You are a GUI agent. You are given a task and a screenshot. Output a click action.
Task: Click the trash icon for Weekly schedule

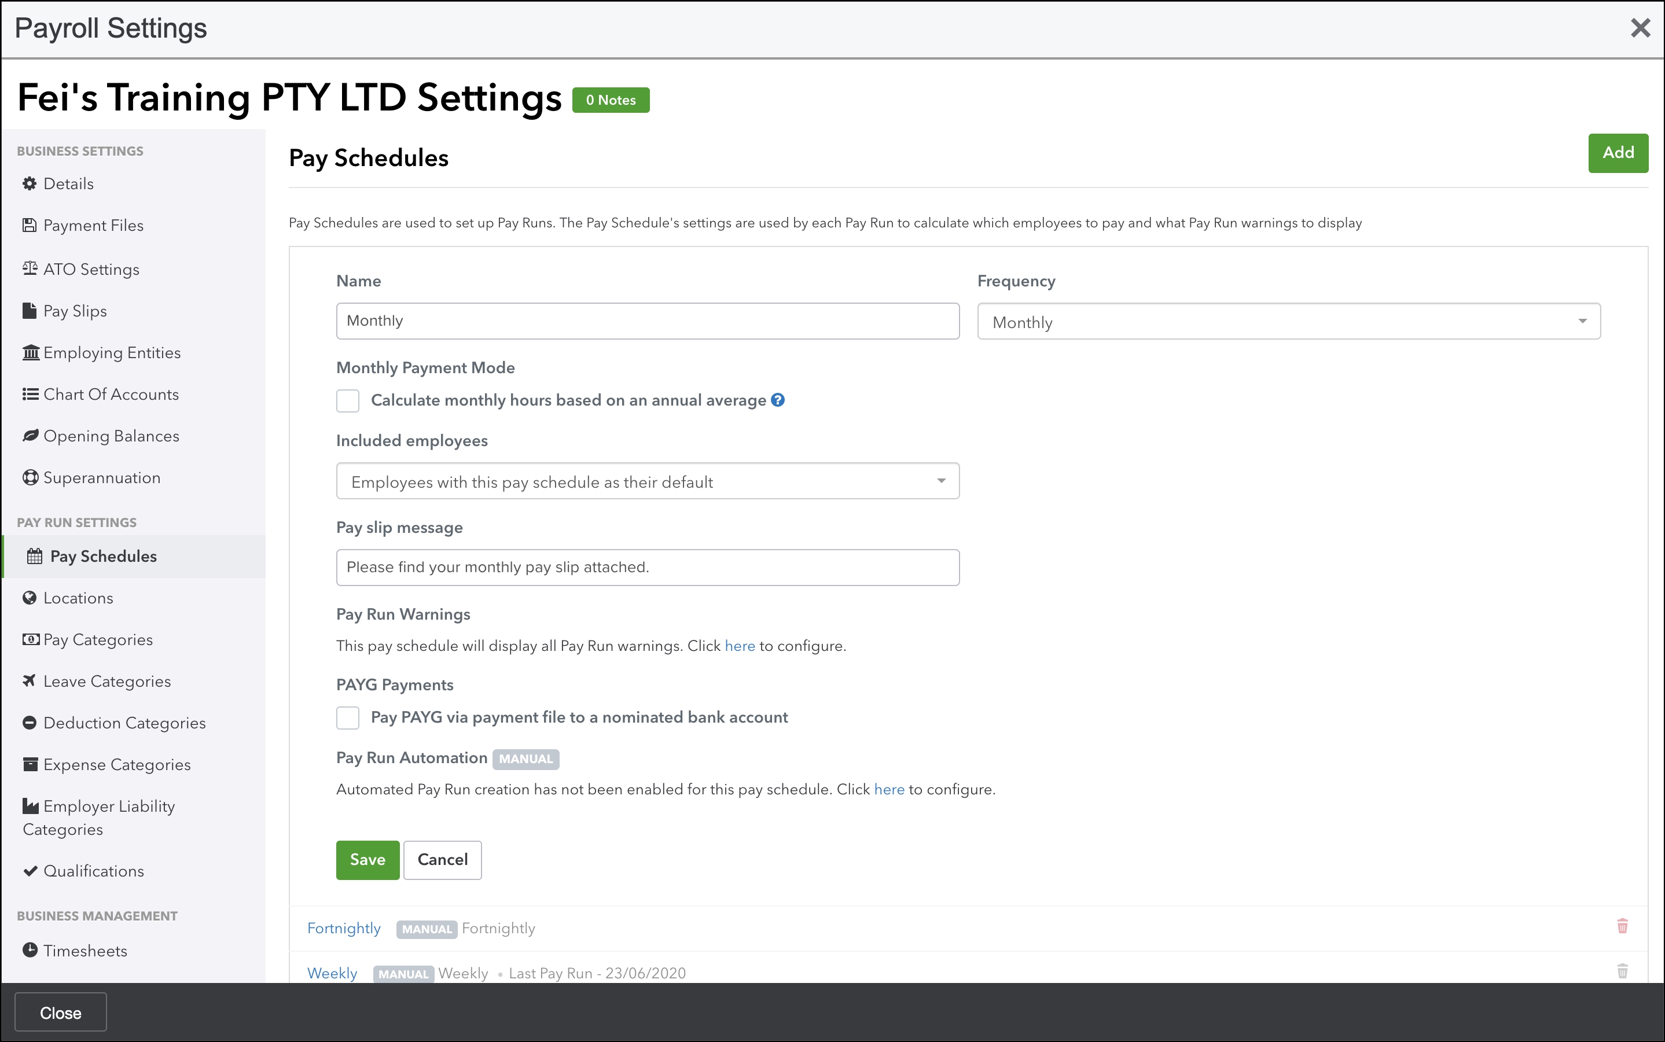1622,971
